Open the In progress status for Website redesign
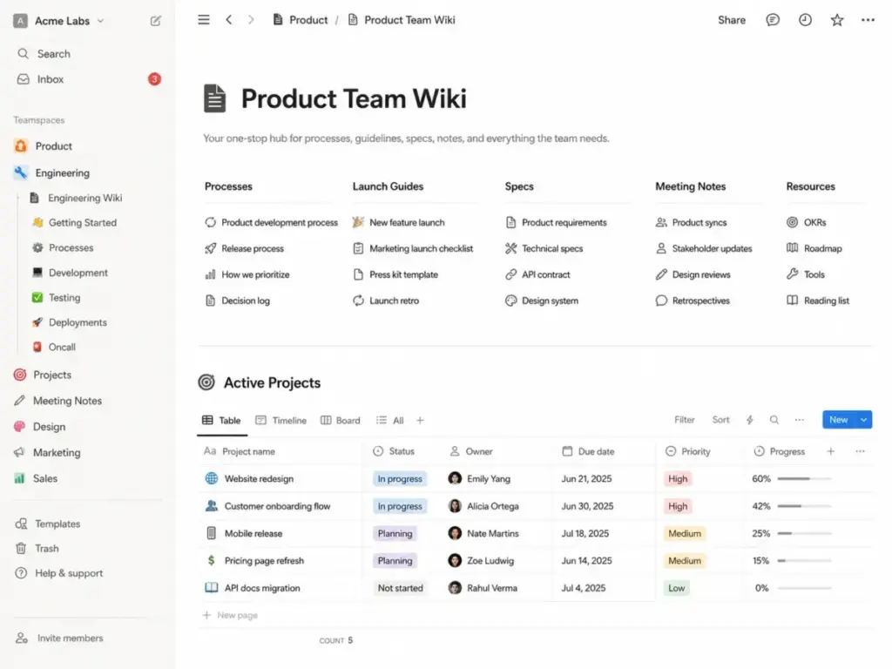The width and height of the screenshot is (892, 669). (x=400, y=479)
